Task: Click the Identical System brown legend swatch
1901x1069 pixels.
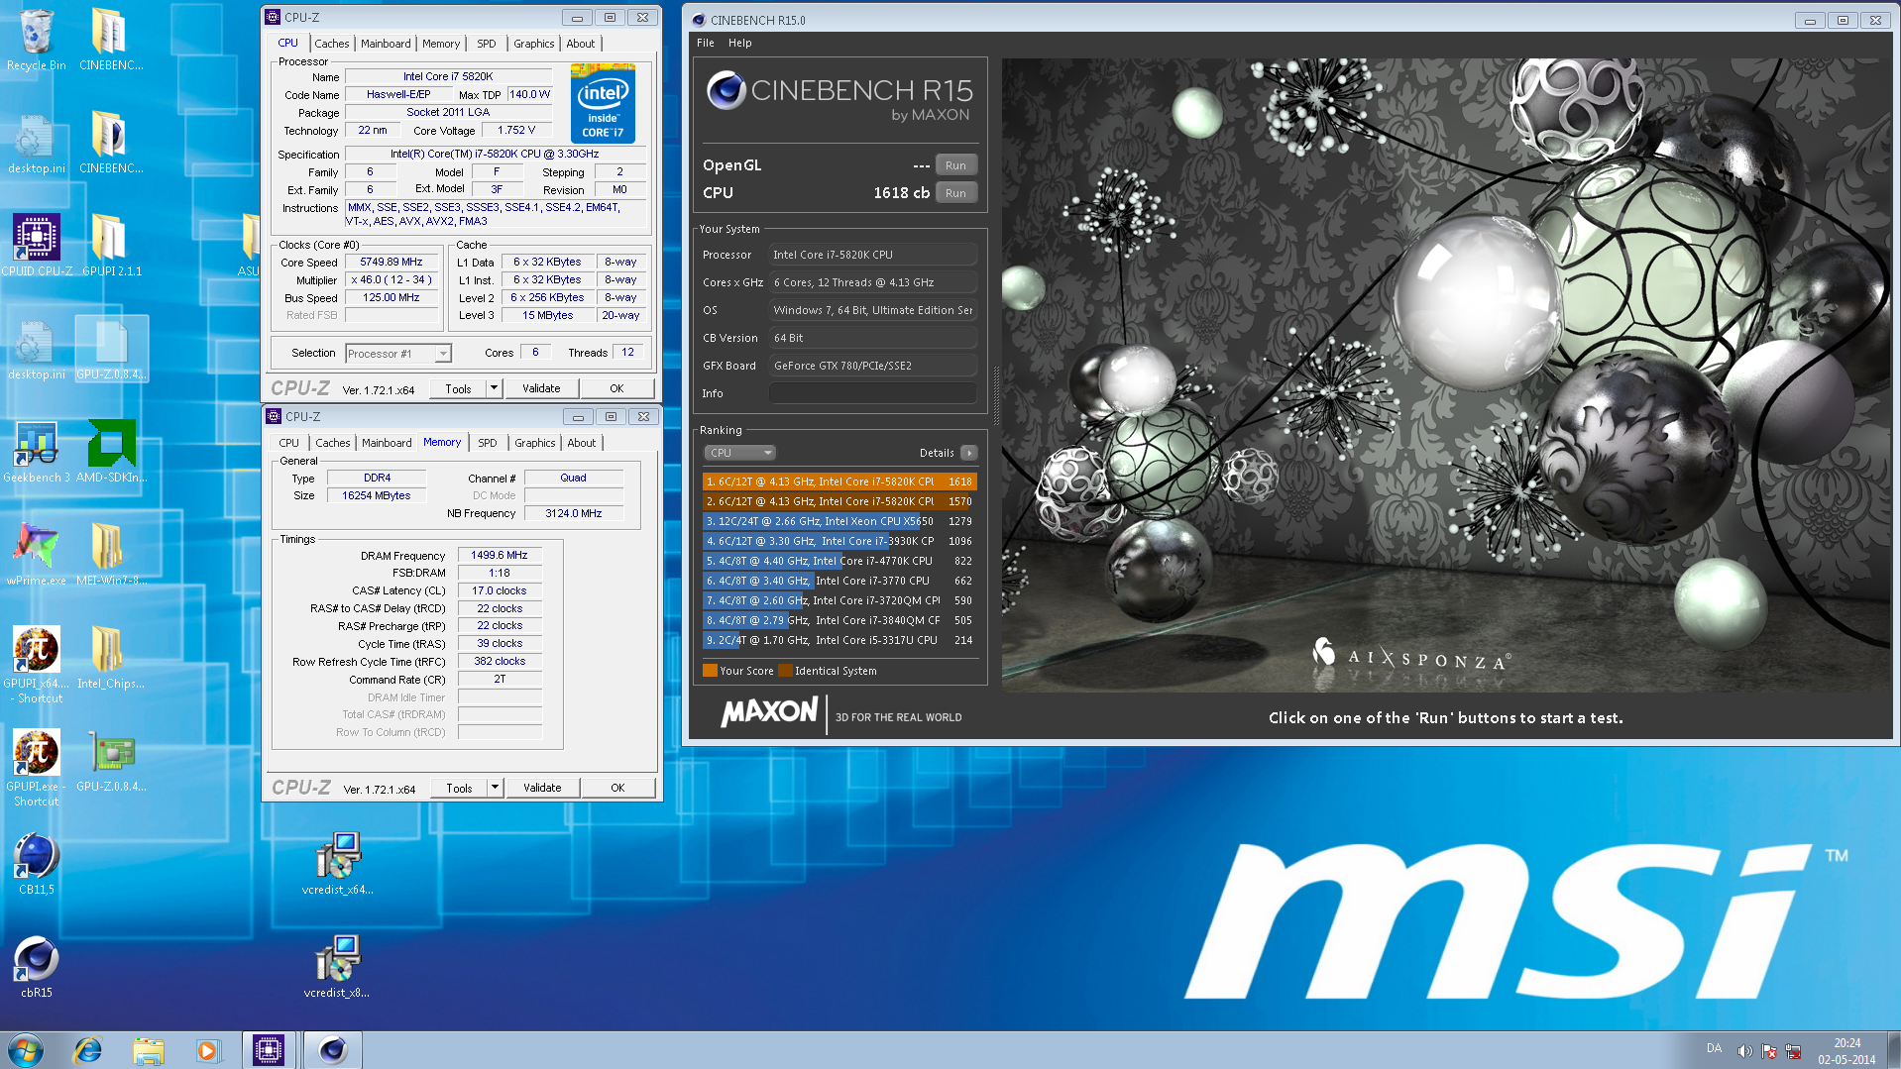Action: coord(785,671)
